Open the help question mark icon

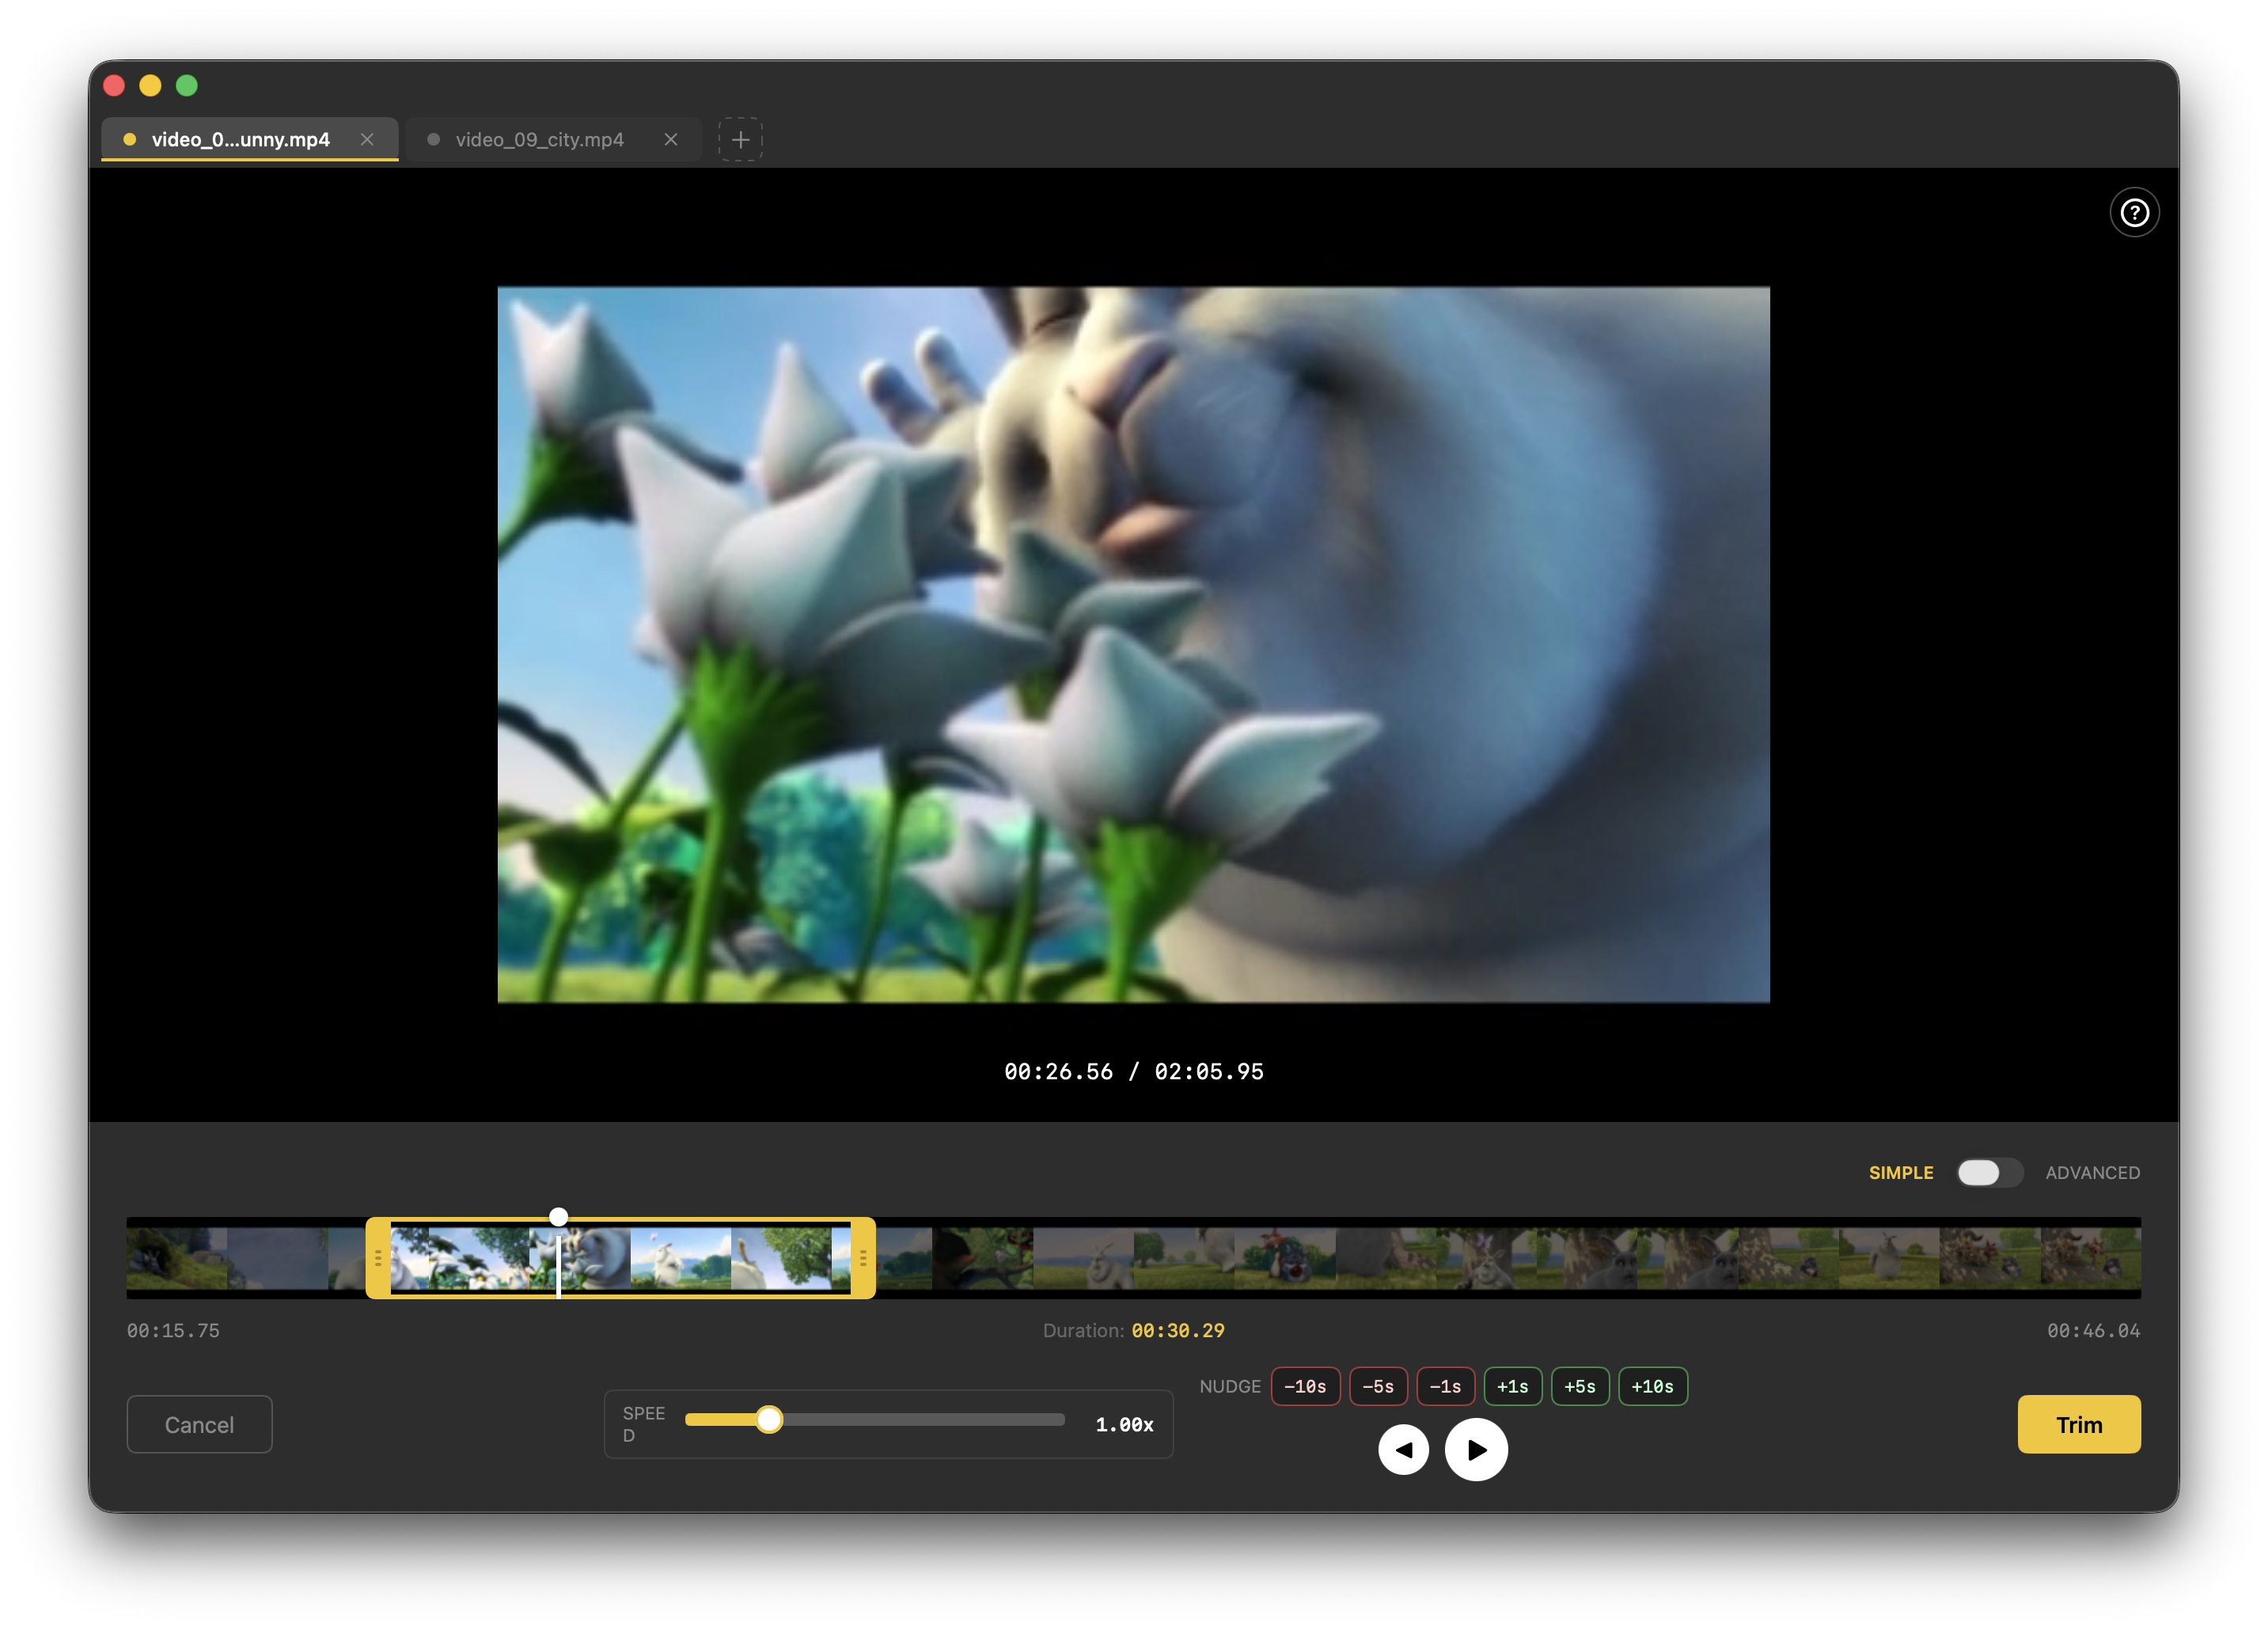coord(2134,213)
